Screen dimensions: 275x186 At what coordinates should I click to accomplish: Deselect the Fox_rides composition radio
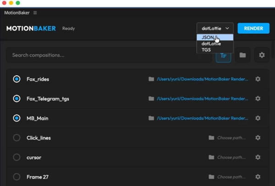(16, 79)
